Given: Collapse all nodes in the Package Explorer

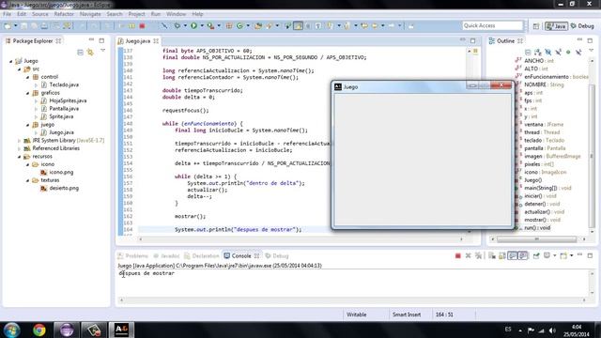Looking at the screenshot, I should pyautogui.click(x=80, y=52).
